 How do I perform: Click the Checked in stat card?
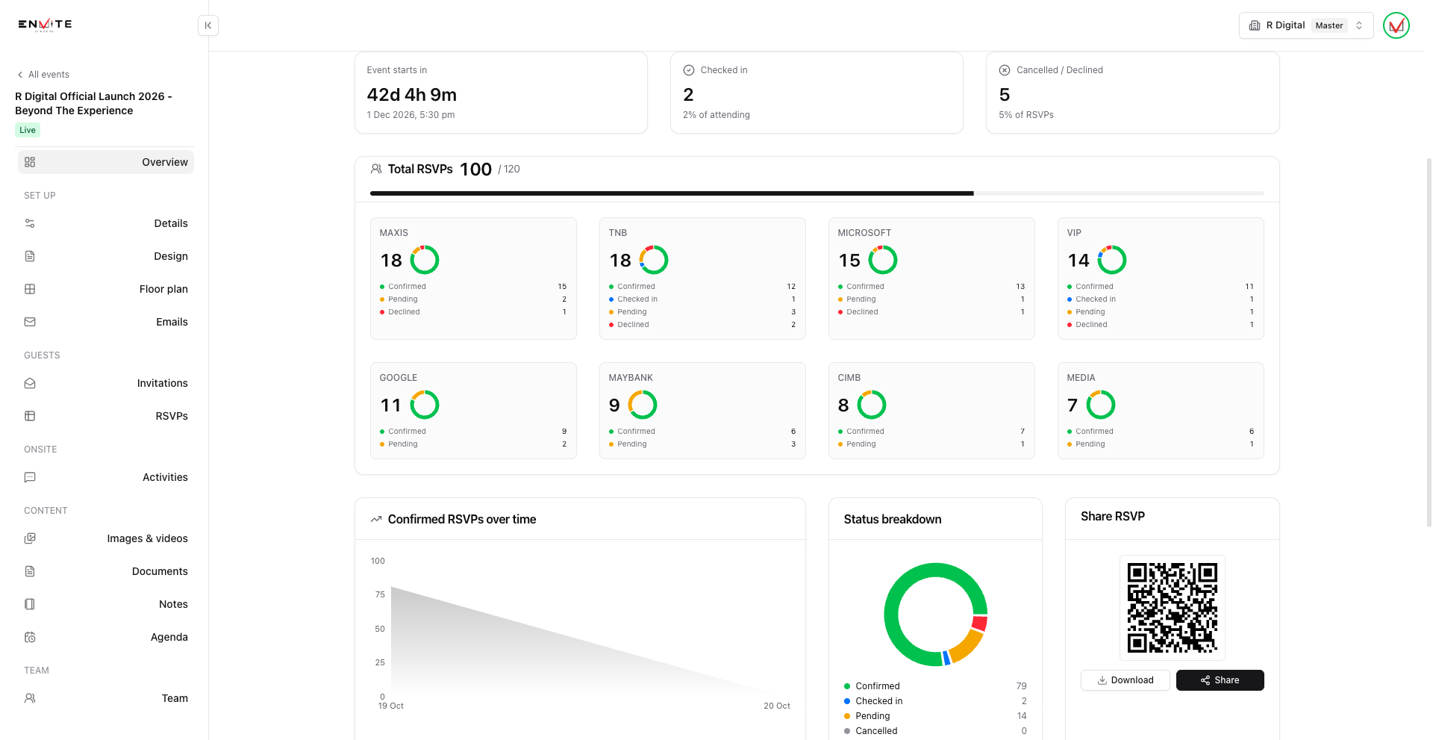pyautogui.click(x=817, y=93)
